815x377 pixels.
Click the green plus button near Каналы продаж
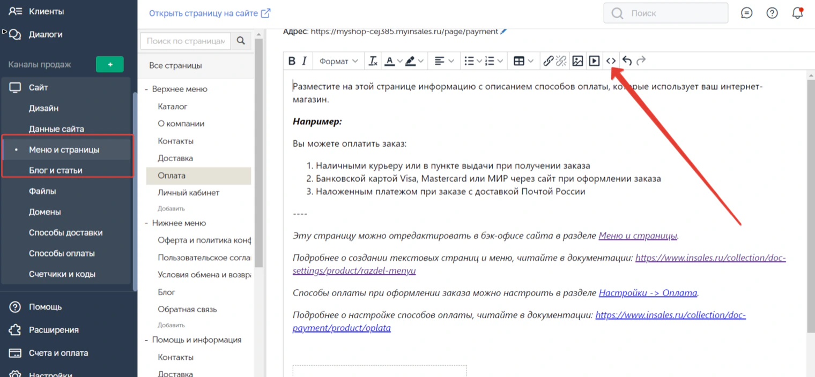click(x=110, y=64)
